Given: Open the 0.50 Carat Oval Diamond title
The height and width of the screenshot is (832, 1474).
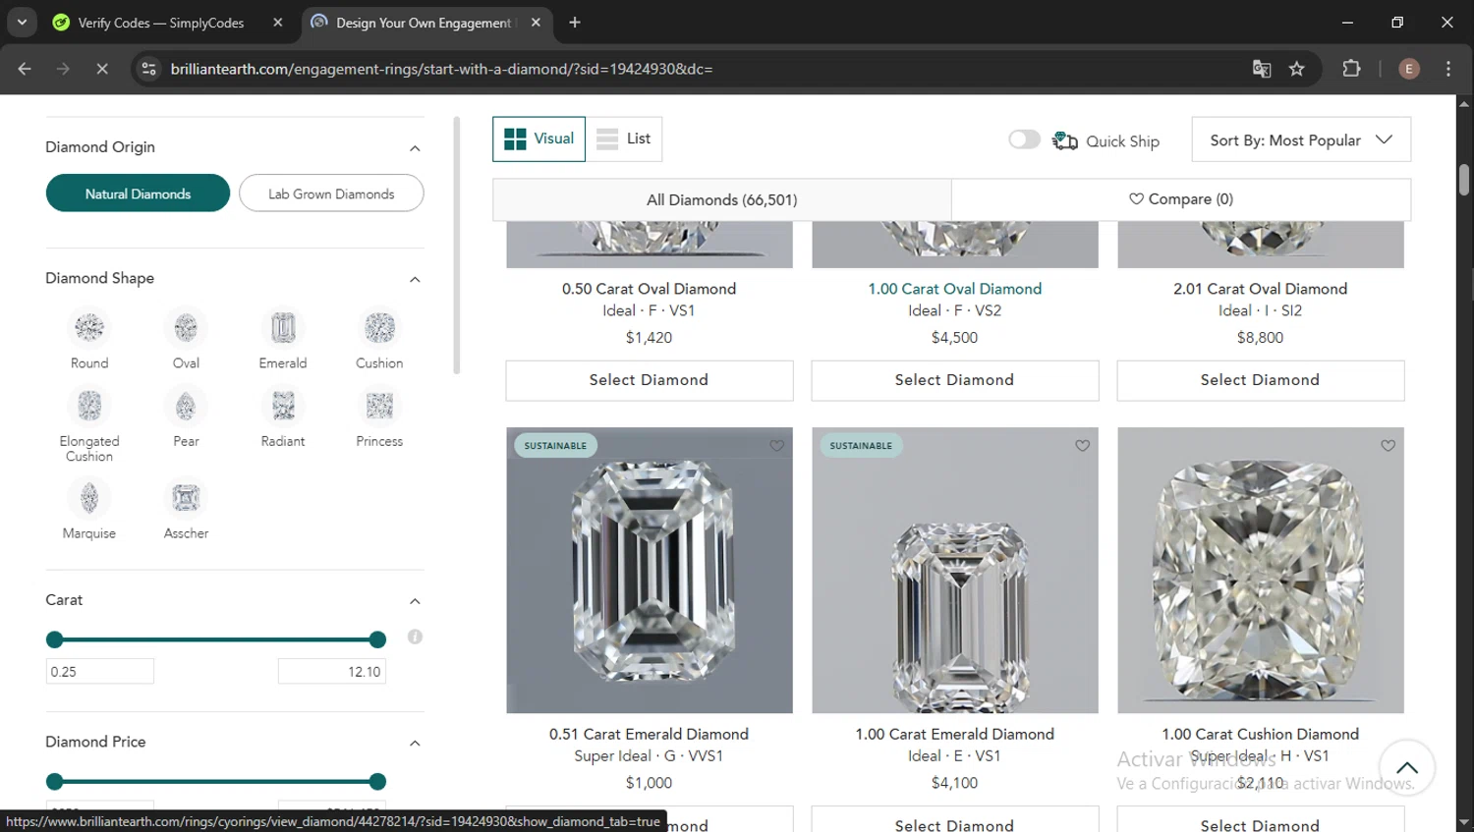Looking at the screenshot, I should coord(649,289).
